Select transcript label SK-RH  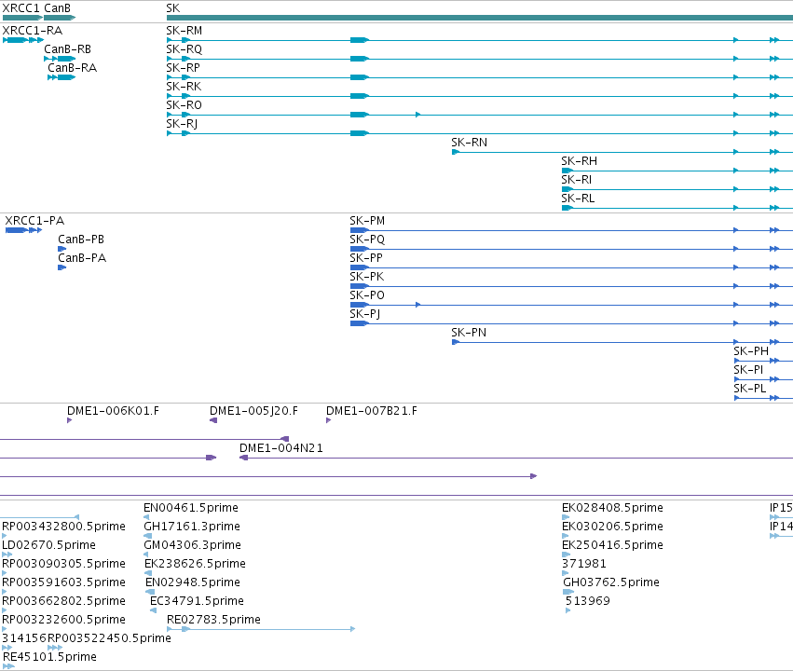click(x=579, y=161)
